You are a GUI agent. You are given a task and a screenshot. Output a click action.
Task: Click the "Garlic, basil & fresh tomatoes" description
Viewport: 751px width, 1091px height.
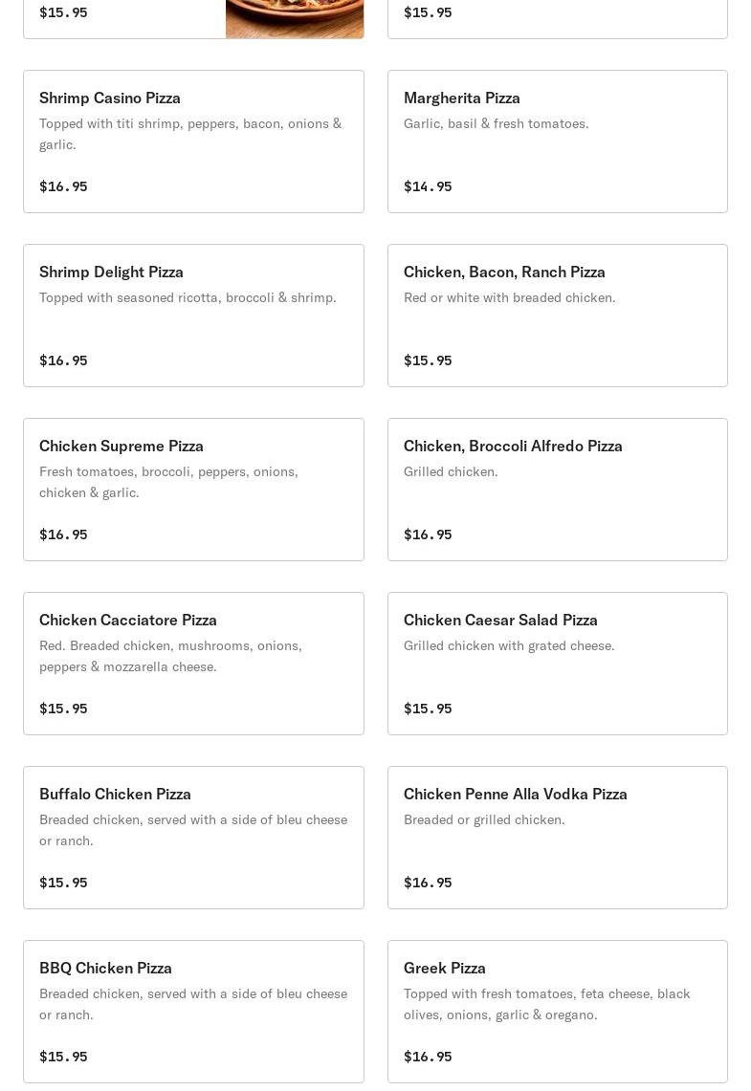click(496, 123)
